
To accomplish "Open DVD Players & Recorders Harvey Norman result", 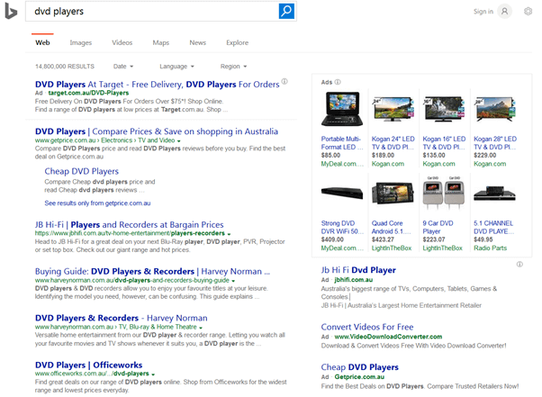I will pos(121,318).
